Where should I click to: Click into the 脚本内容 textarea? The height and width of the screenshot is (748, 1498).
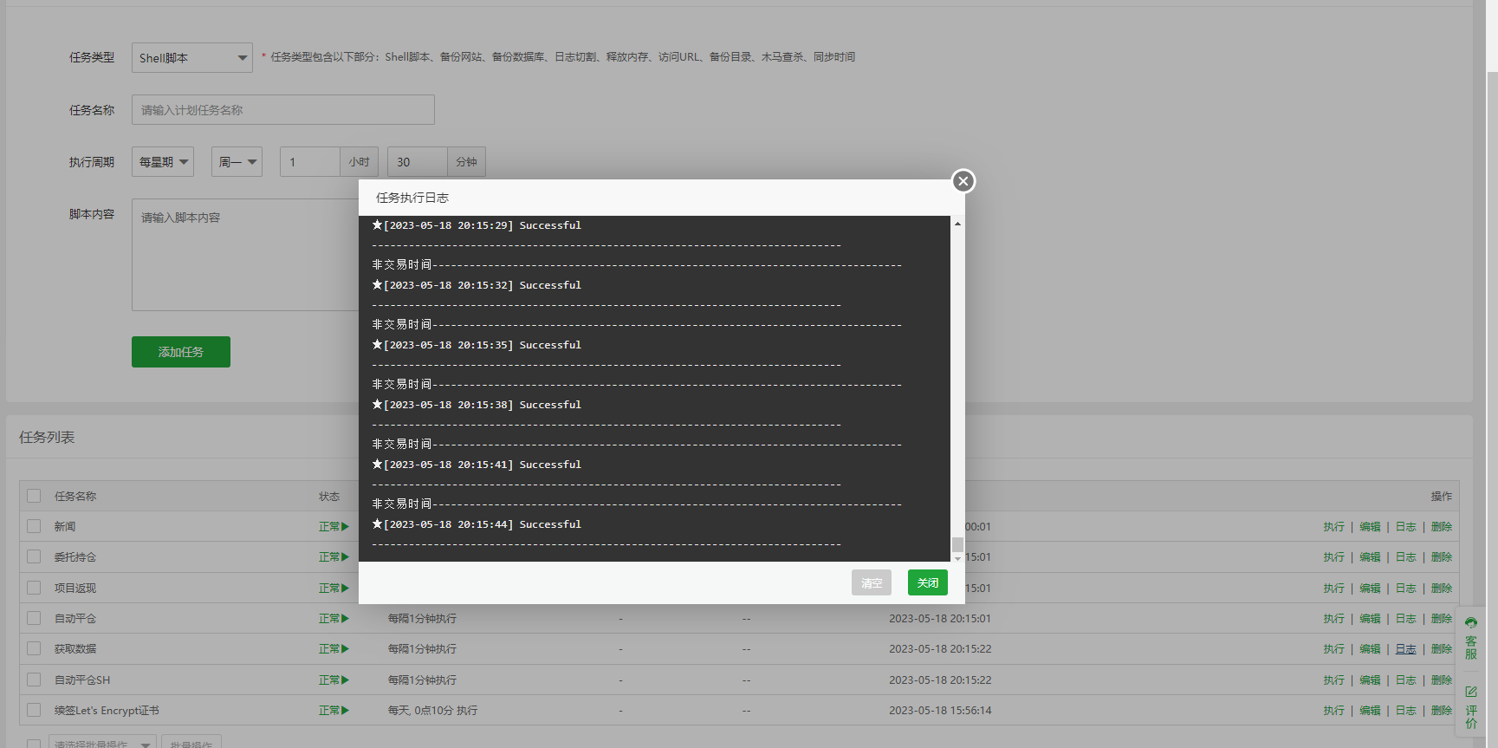pyautogui.click(x=245, y=255)
